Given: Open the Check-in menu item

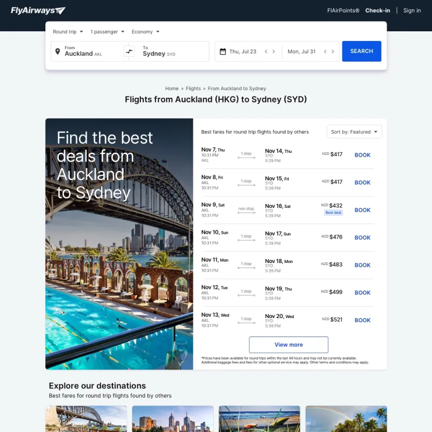Looking at the screenshot, I should [377, 10].
